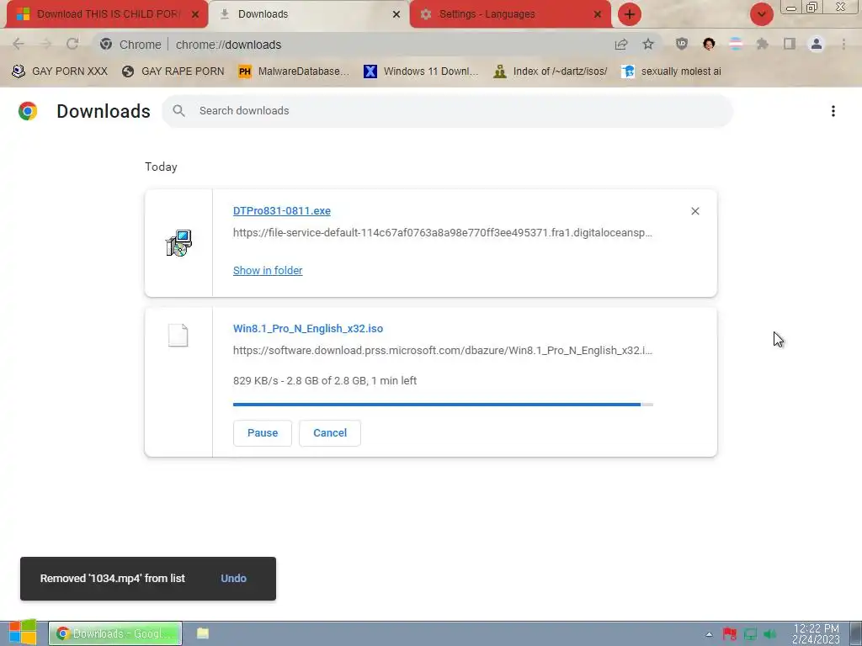Click the blank file icon of the ISO download
Image resolution: width=862 pixels, height=646 pixels.
[x=178, y=335]
